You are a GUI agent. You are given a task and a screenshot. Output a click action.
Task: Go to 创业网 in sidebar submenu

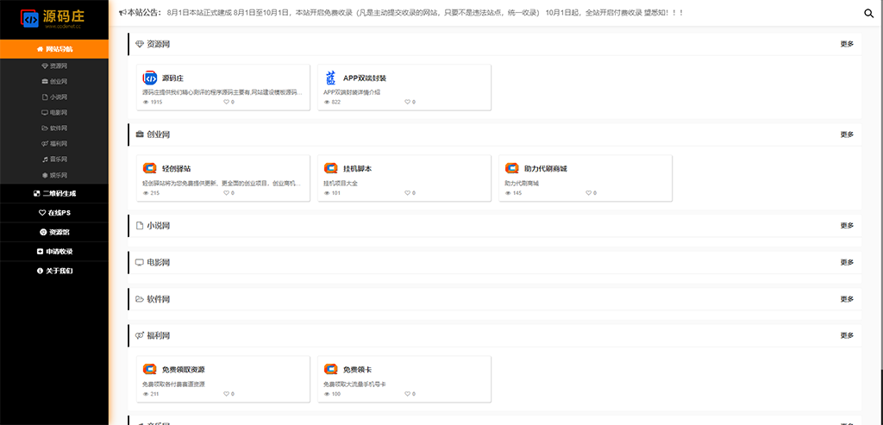click(54, 82)
